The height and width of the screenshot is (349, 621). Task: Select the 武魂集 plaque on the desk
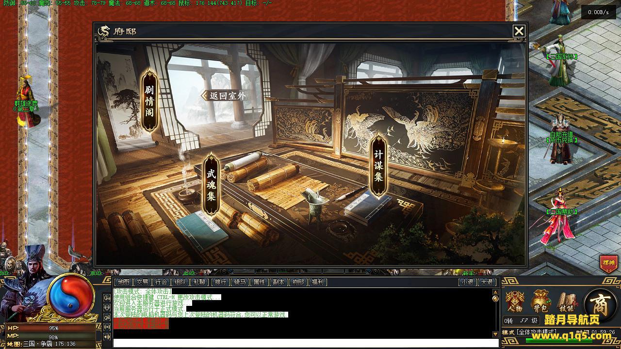click(211, 185)
